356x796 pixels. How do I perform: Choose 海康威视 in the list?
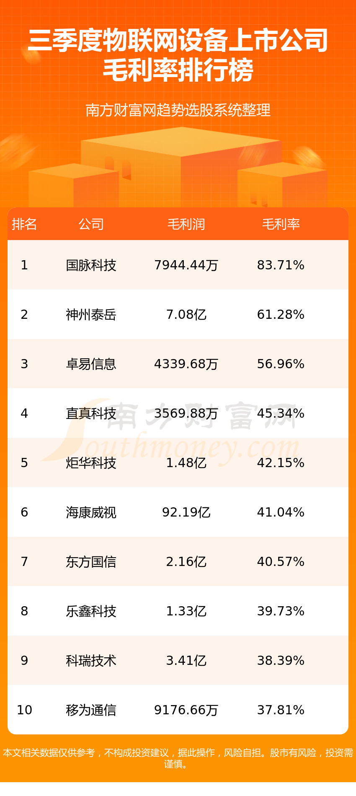(91, 512)
